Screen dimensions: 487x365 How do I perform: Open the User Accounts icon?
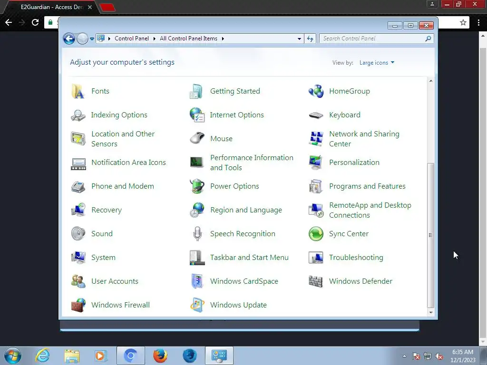(78, 281)
